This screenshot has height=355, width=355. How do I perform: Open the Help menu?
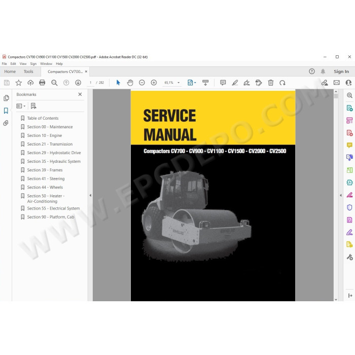tap(59, 64)
